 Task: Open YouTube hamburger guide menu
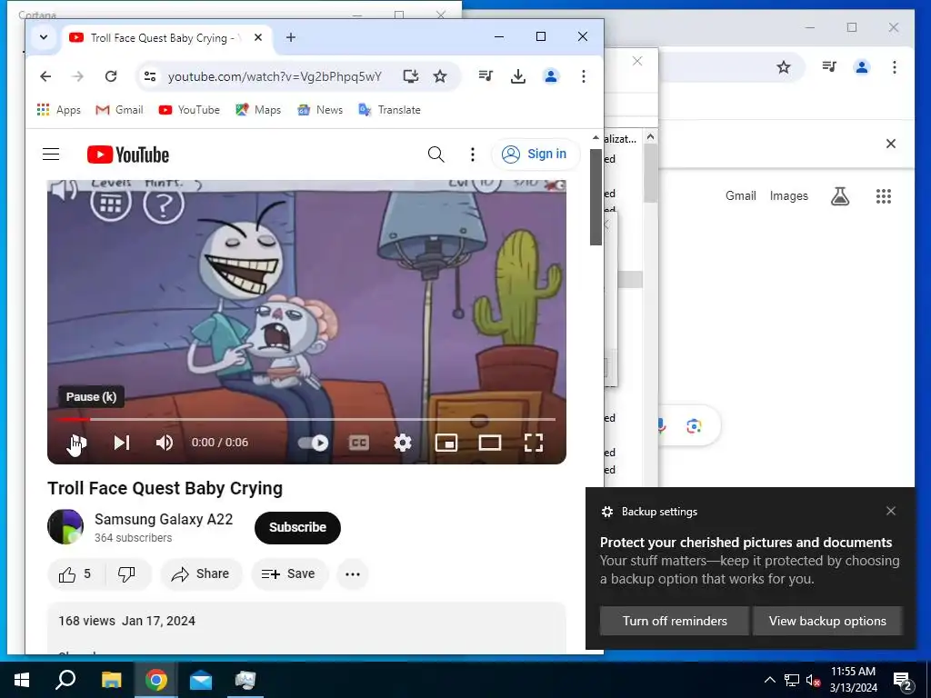[x=51, y=155]
